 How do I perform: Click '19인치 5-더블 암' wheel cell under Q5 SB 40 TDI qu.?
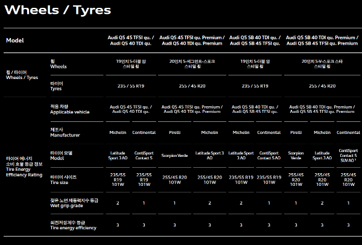255,64
